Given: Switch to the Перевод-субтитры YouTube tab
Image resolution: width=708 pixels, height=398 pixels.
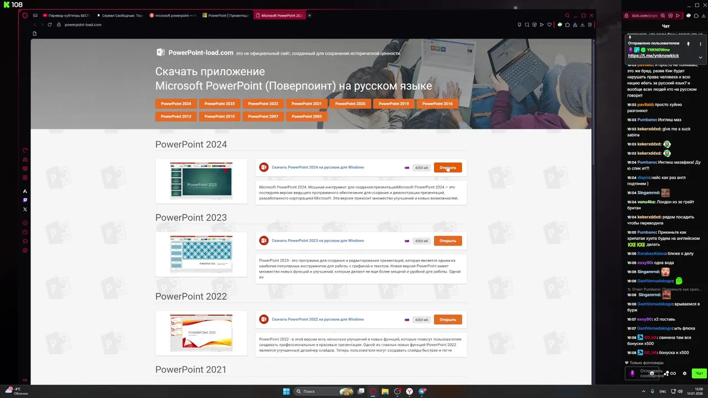Looking at the screenshot, I should coord(65,15).
